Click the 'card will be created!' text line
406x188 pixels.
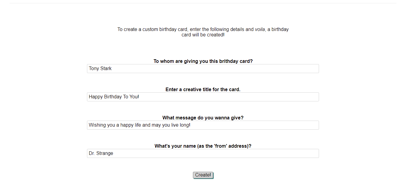[x=203, y=35]
